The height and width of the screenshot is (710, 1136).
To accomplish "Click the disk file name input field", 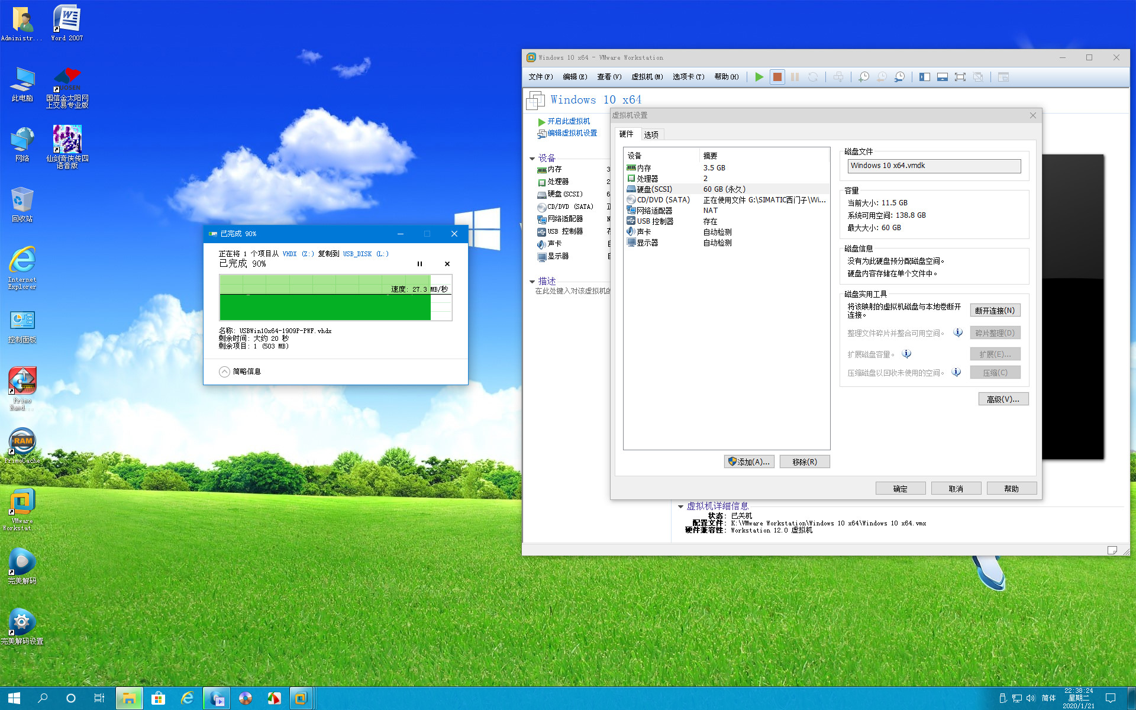I will pos(934,166).
